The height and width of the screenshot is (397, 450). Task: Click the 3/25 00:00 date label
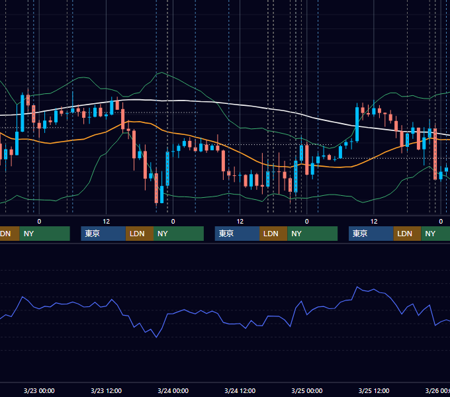(307, 390)
